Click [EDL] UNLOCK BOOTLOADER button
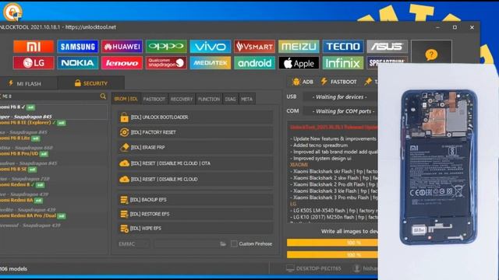 tap(196, 117)
